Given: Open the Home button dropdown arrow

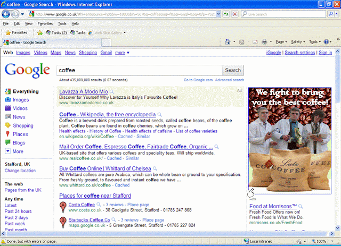Looking at the screenshot, I should [x=234, y=41].
